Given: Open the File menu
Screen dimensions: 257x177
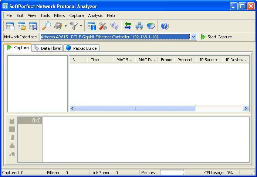Looking at the screenshot, I should click(9, 15).
